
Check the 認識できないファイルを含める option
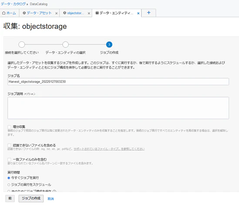(9, 145)
